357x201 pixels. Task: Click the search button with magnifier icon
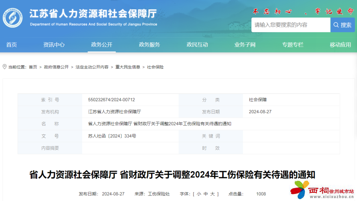[x=342, y=25]
